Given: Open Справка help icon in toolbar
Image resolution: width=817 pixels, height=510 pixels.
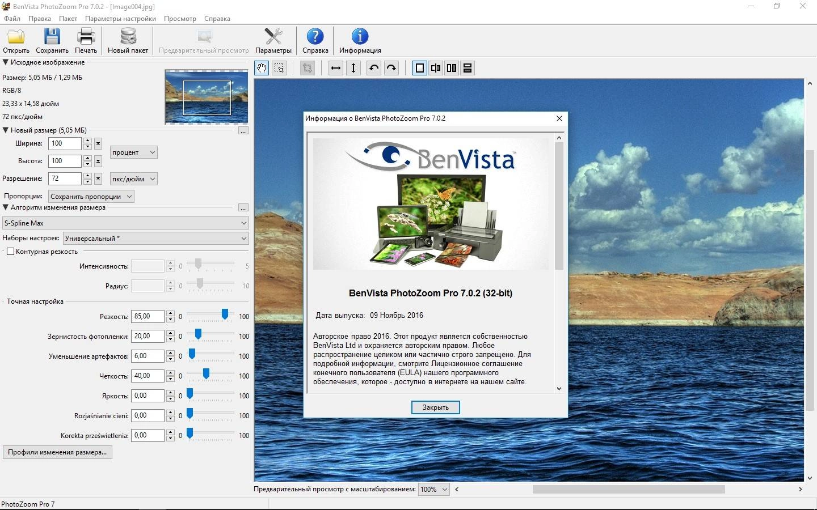Looking at the screenshot, I should pyautogui.click(x=315, y=41).
